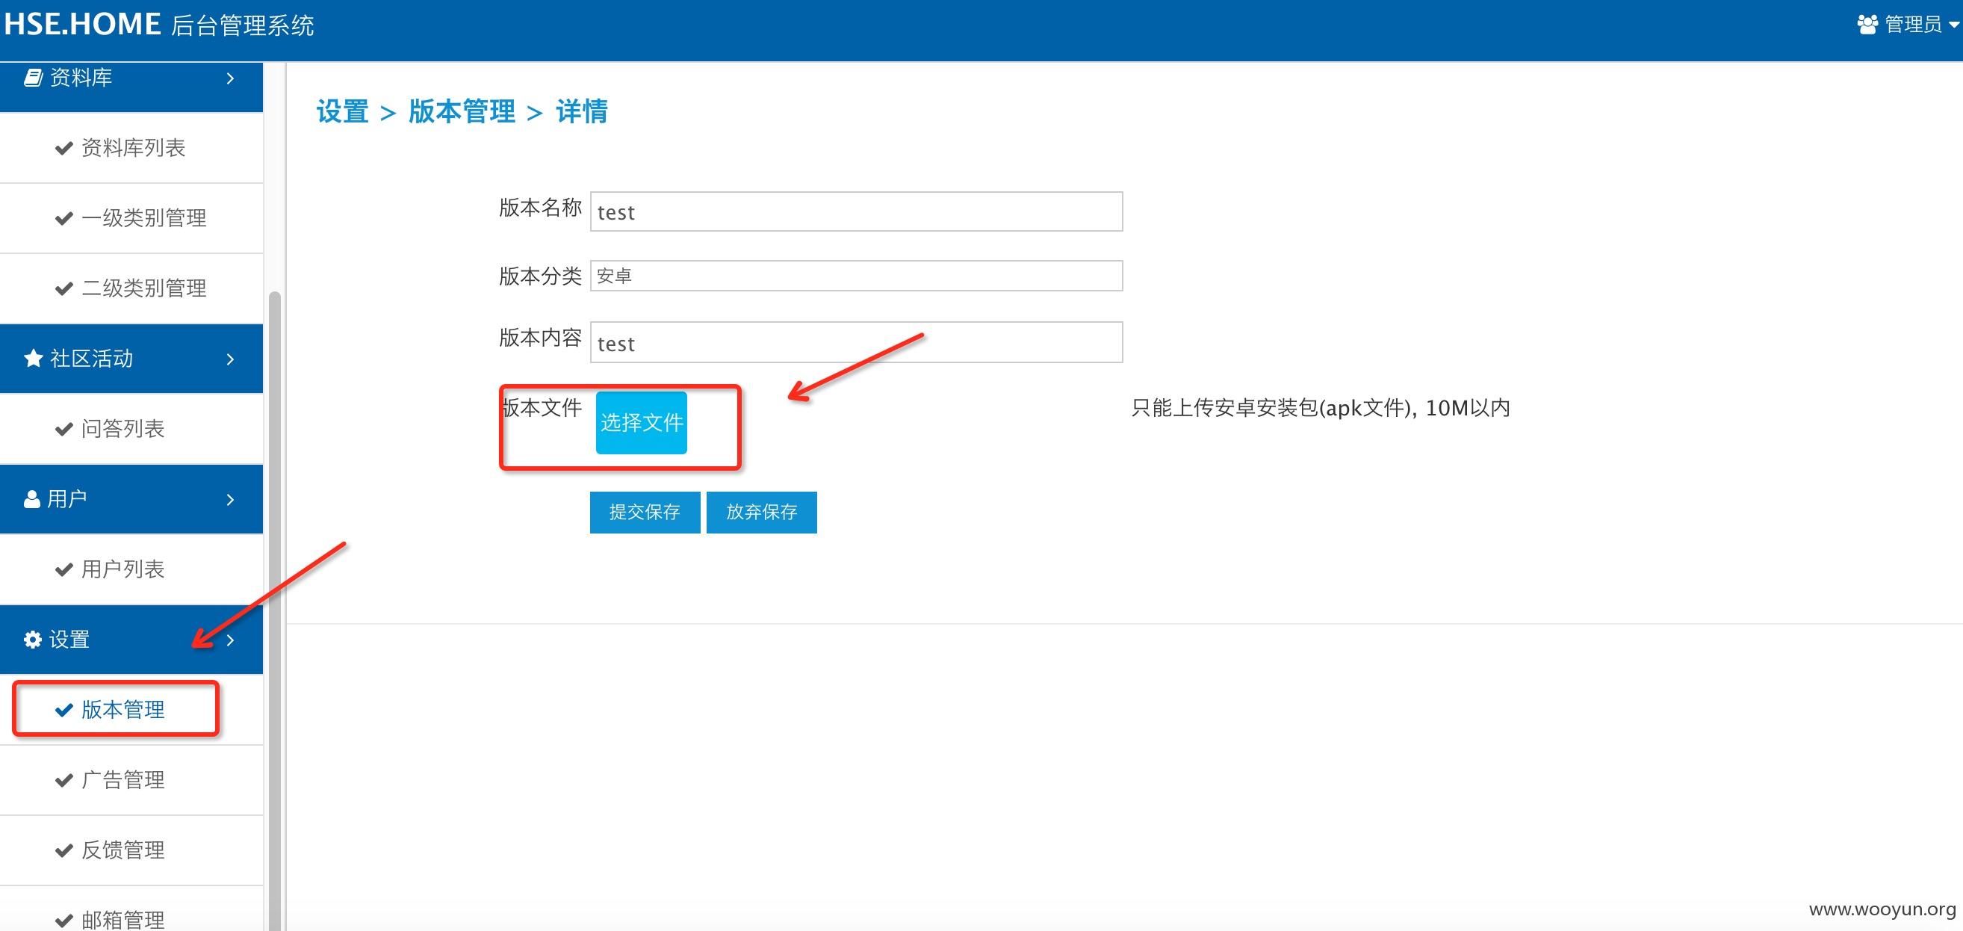Collapse the 设置 section chevron
The image size is (1963, 931).
[x=230, y=640]
